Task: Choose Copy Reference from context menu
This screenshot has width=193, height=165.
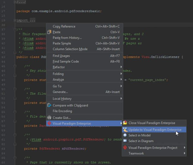Action: coord(64,26)
